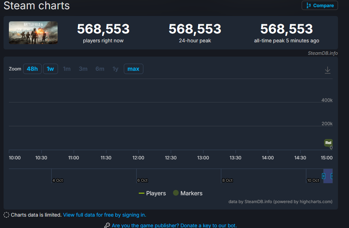Viewport: 349px width, 228px height.
Task: Click the 14:30 time axis label
Action: pos(300,158)
